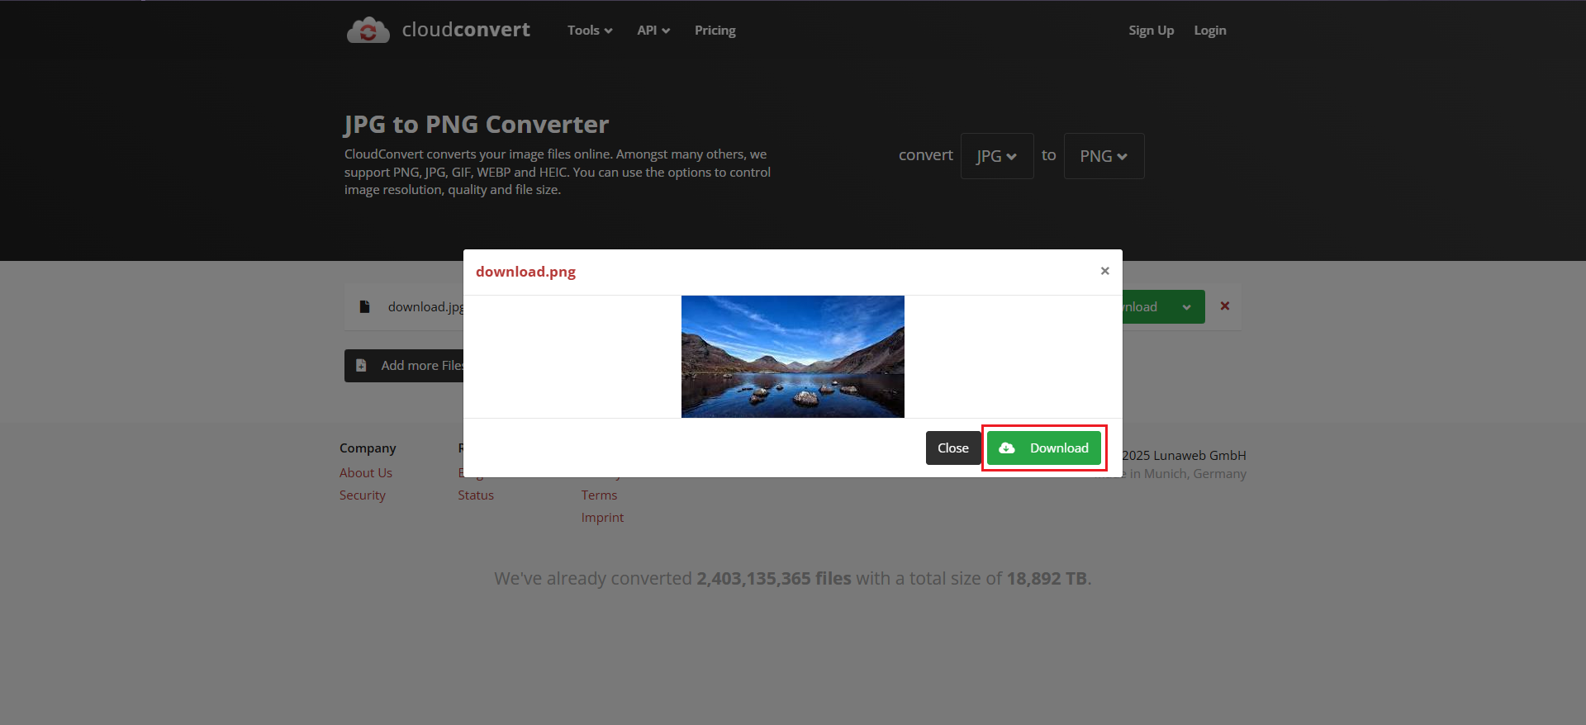Click the Login link
The height and width of the screenshot is (725, 1586).
click(x=1209, y=31)
